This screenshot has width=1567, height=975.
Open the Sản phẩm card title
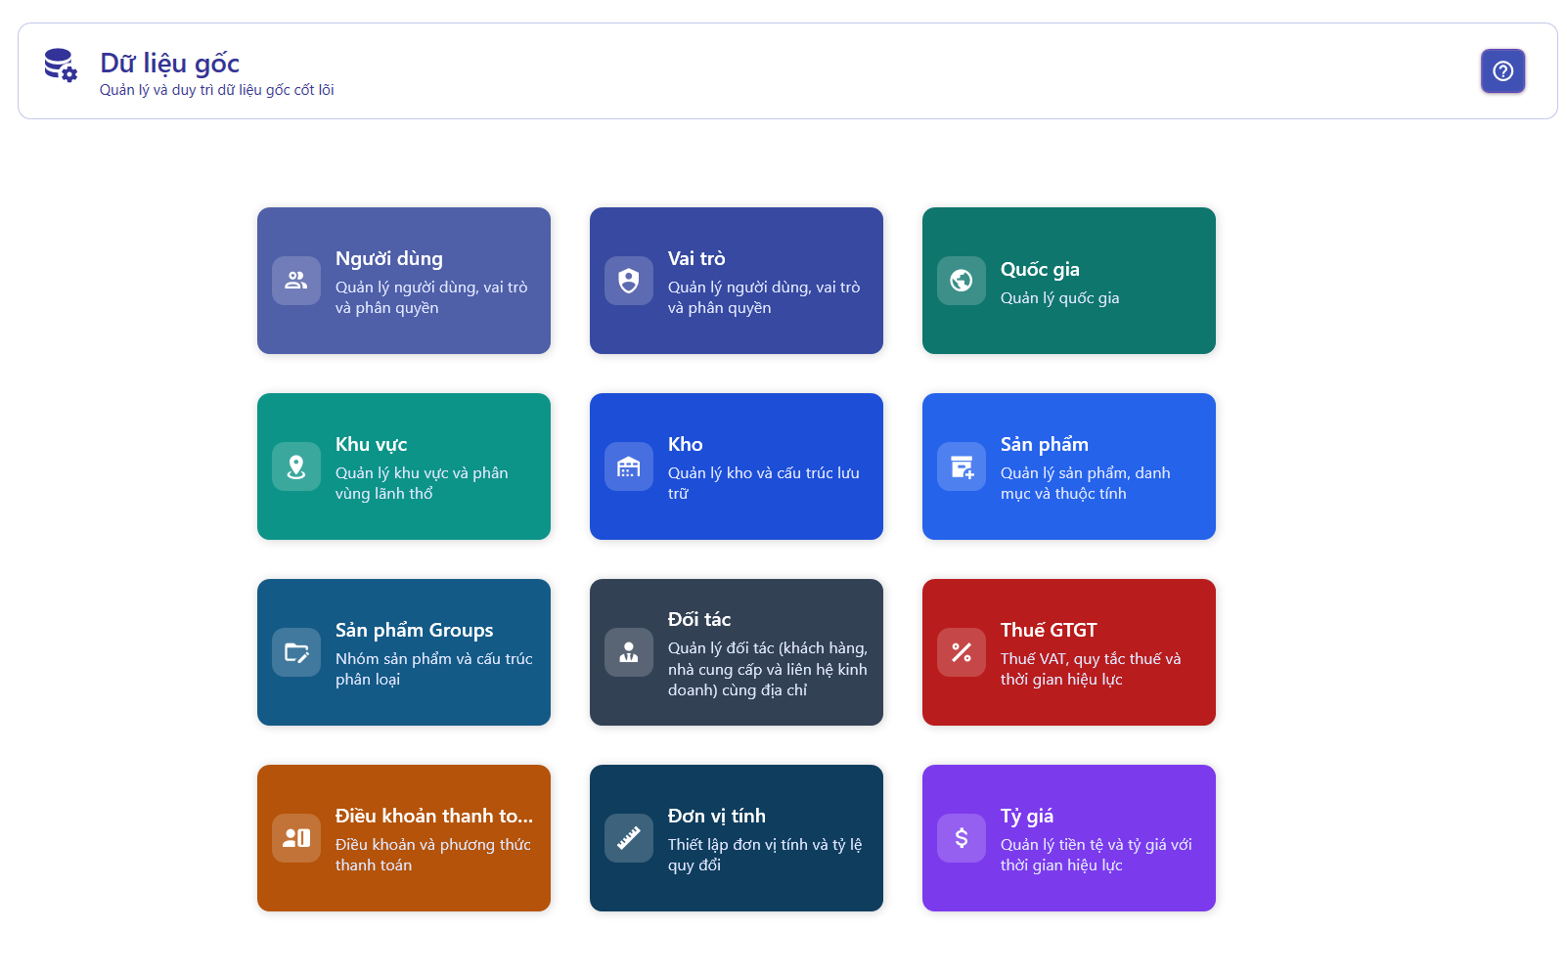click(1044, 444)
